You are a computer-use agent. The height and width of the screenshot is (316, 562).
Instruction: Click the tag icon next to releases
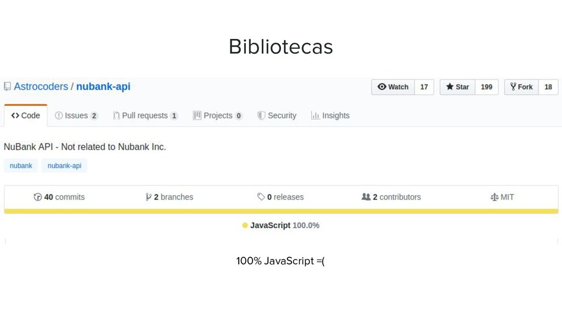(x=261, y=197)
